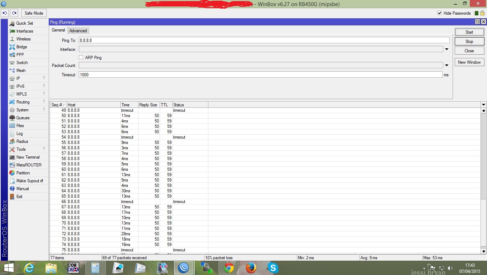Expand the IP submenu
This screenshot has height=275, width=487.
point(28,78)
